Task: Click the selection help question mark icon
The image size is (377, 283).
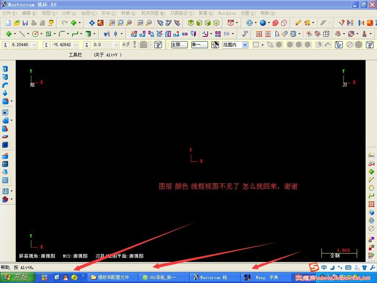Action: (x=370, y=45)
